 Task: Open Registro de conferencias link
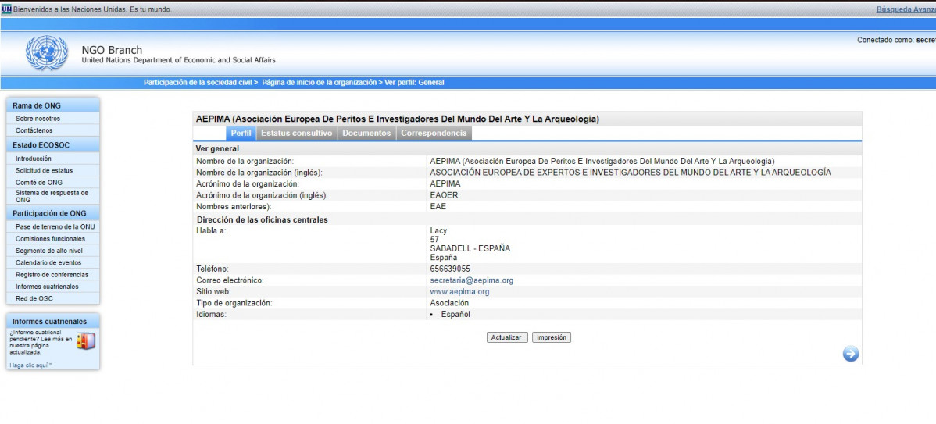[x=52, y=274]
